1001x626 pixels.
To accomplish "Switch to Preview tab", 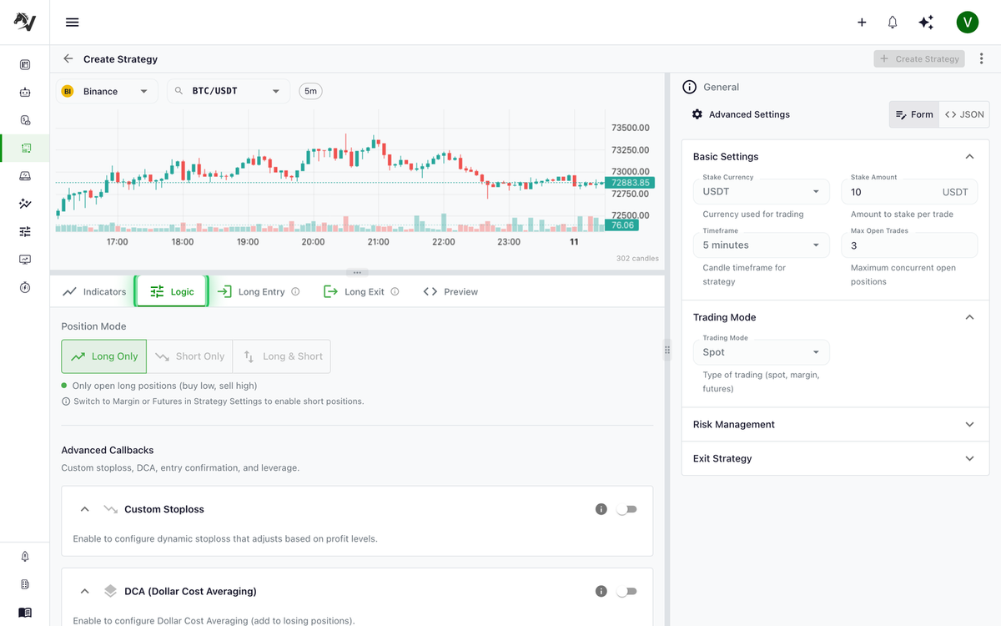I will (450, 292).
